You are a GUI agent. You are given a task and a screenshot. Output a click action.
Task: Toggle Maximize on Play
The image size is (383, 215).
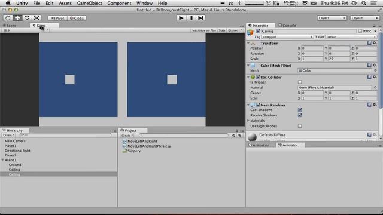(204, 30)
